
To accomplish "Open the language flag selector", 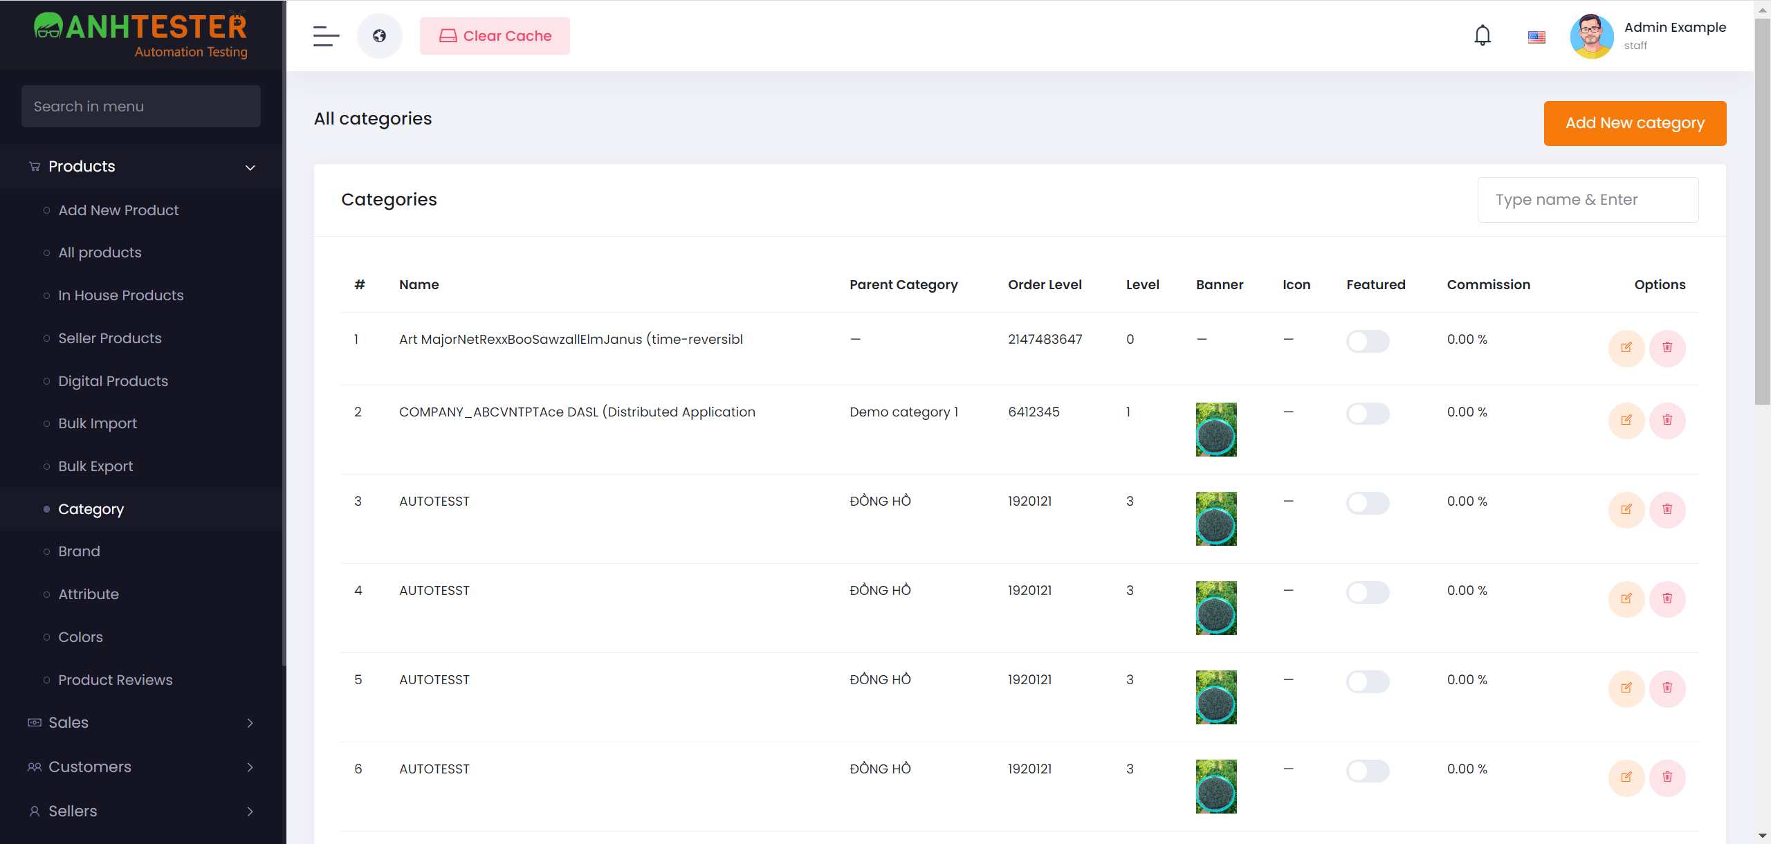I will click(1536, 37).
